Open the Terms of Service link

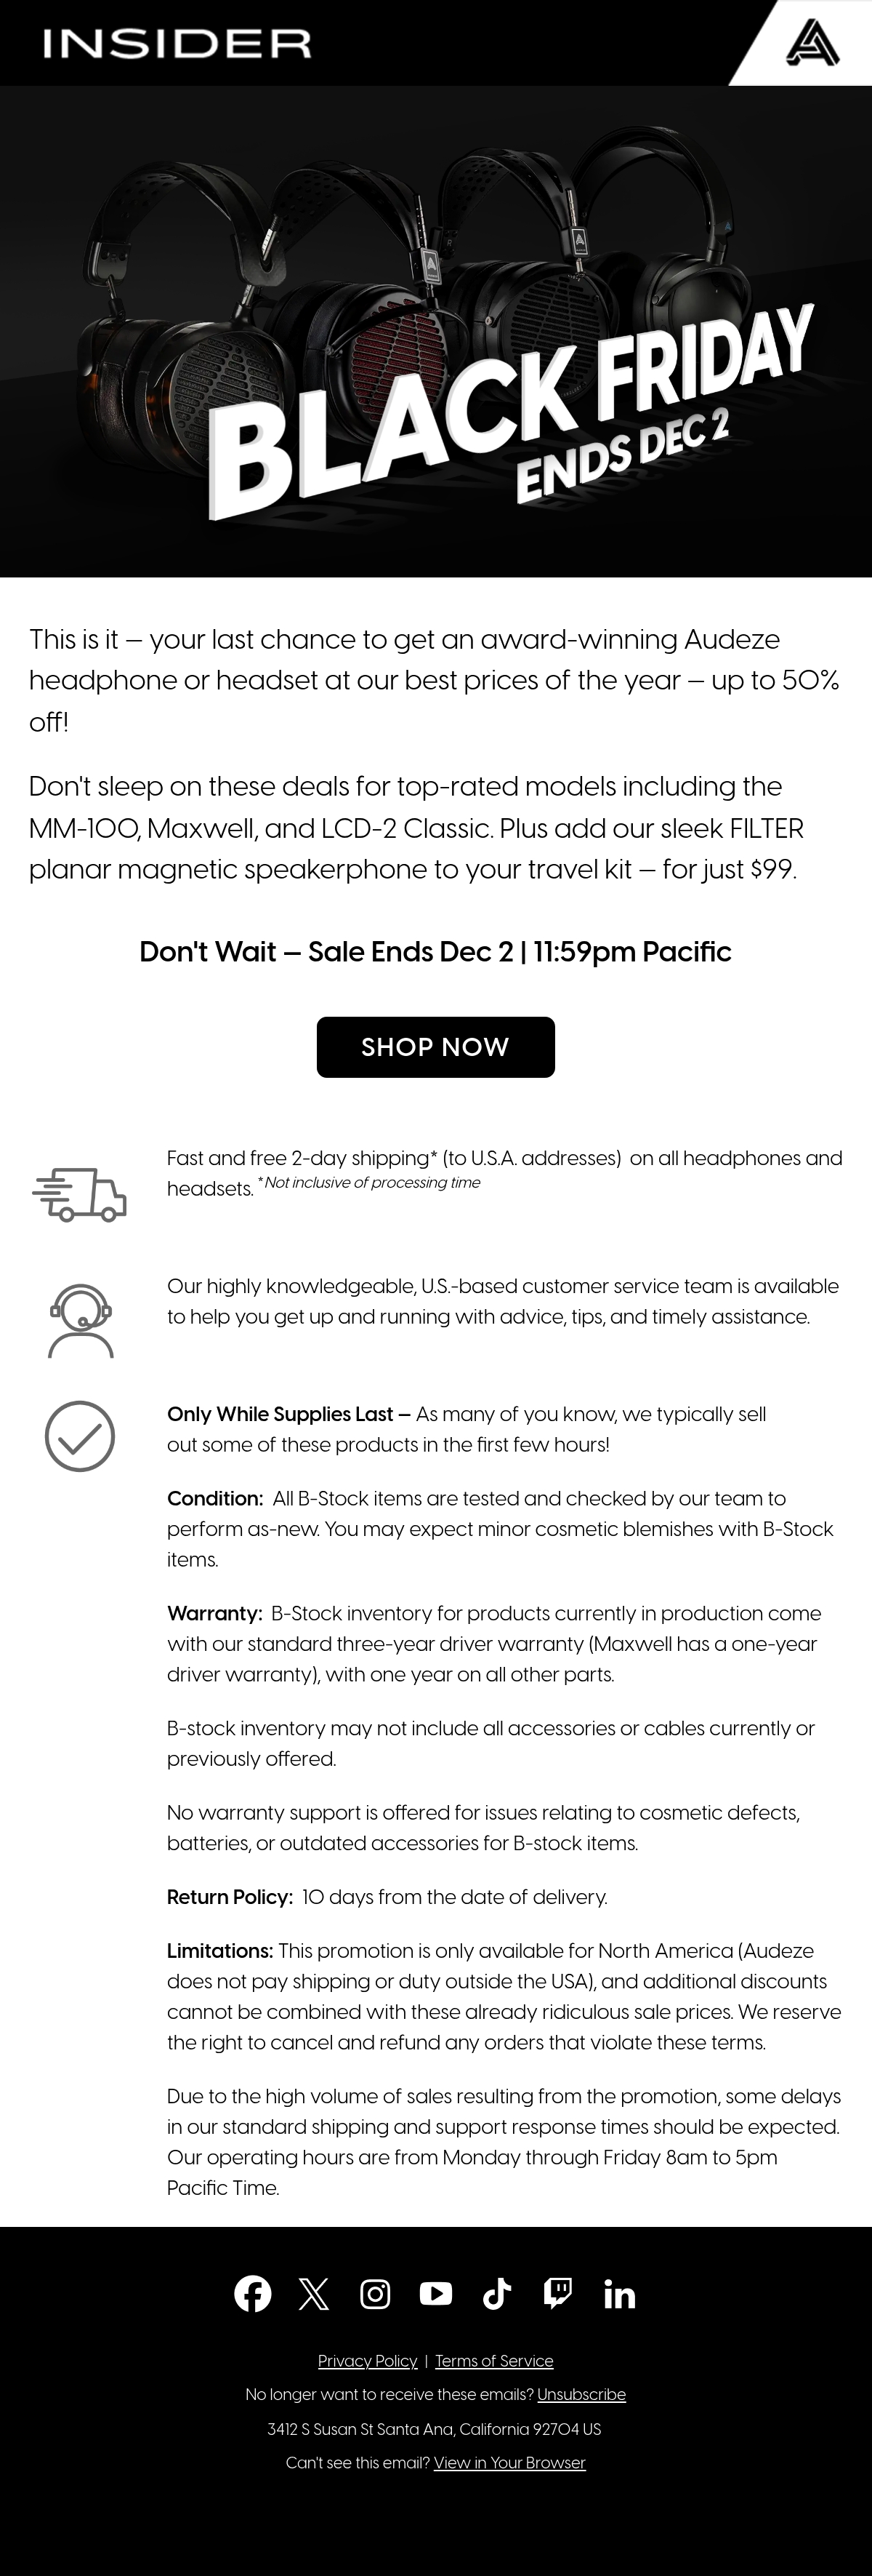(x=494, y=2361)
